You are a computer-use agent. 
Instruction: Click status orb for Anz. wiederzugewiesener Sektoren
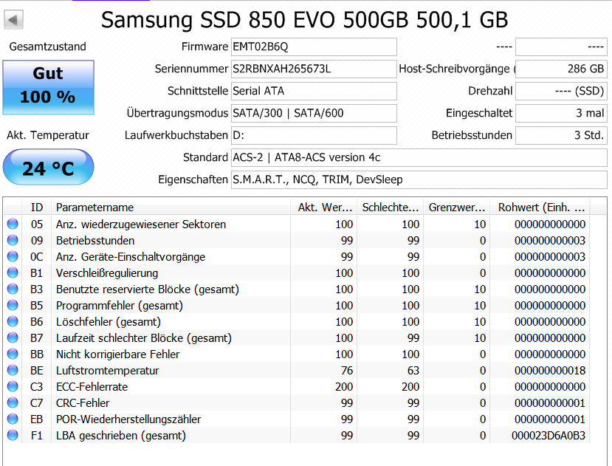tap(13, 224)
